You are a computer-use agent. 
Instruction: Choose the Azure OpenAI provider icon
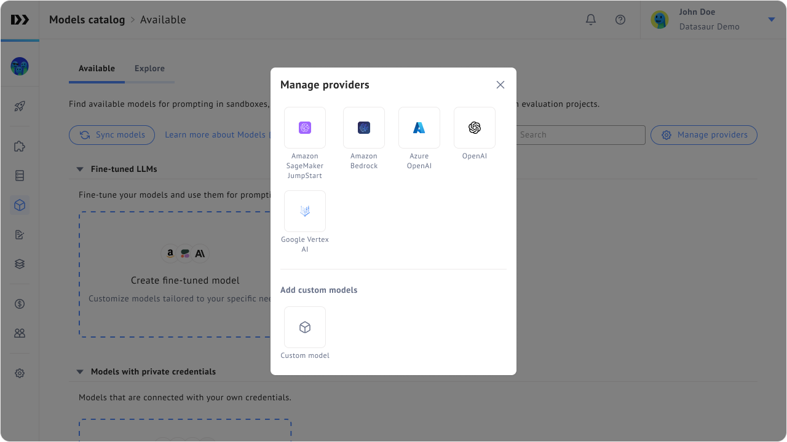pos(419,128)
